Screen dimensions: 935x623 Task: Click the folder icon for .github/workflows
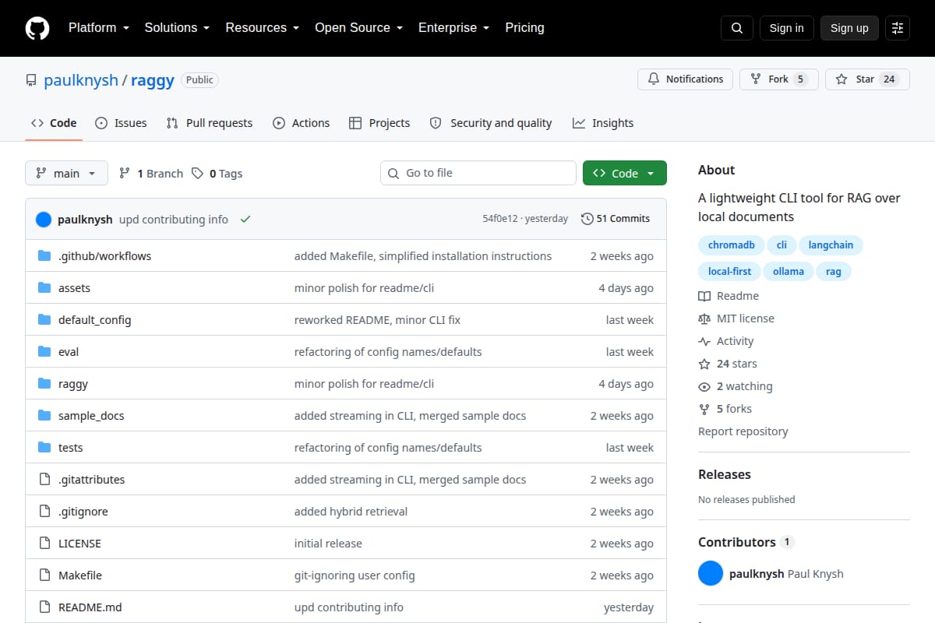44,256
